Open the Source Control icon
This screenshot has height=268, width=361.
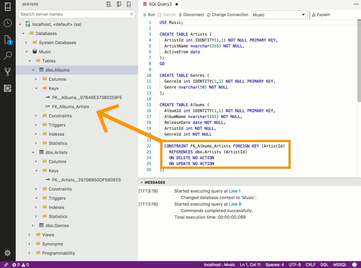coord(8,72)
